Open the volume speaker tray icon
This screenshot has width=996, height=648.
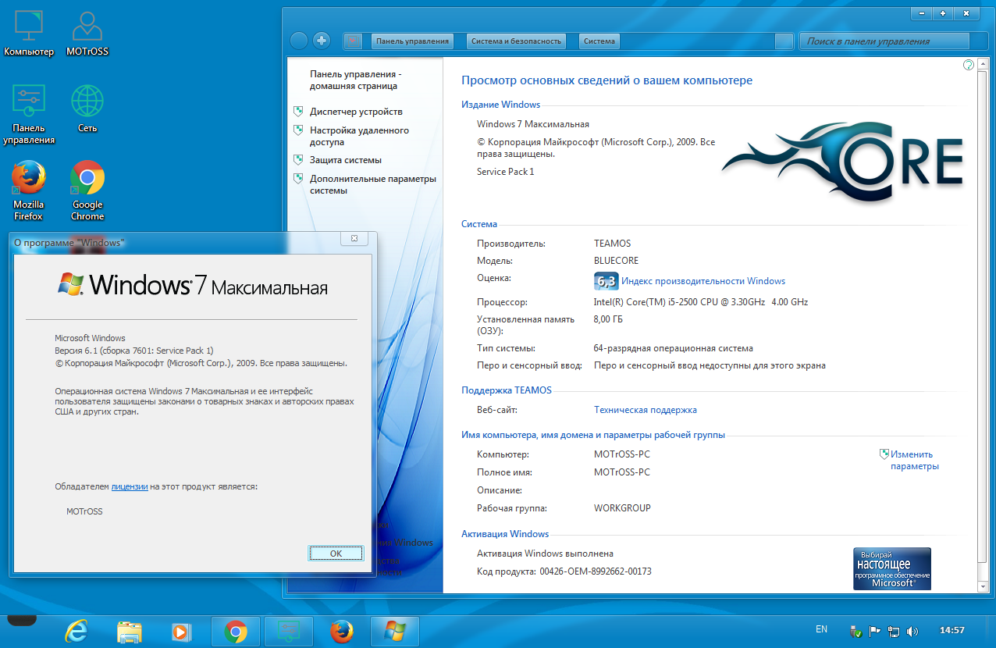tap(912, 630)
